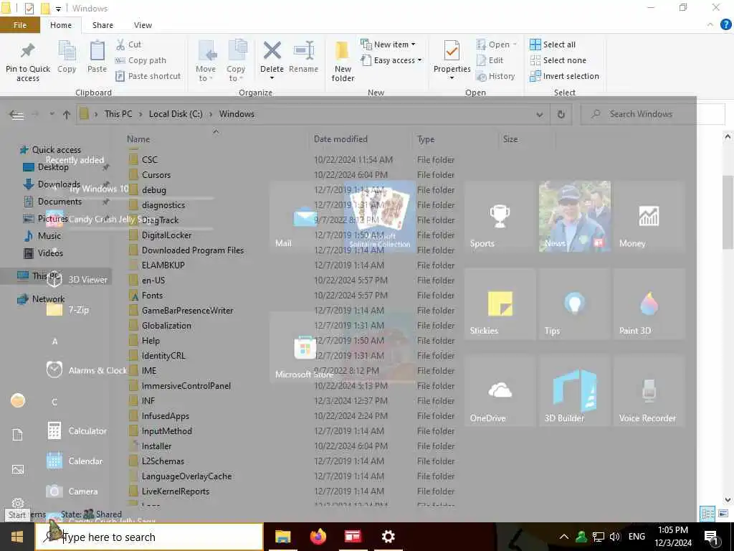
Task: Open the OneDrive tile
Action: [x=500, y=391]
